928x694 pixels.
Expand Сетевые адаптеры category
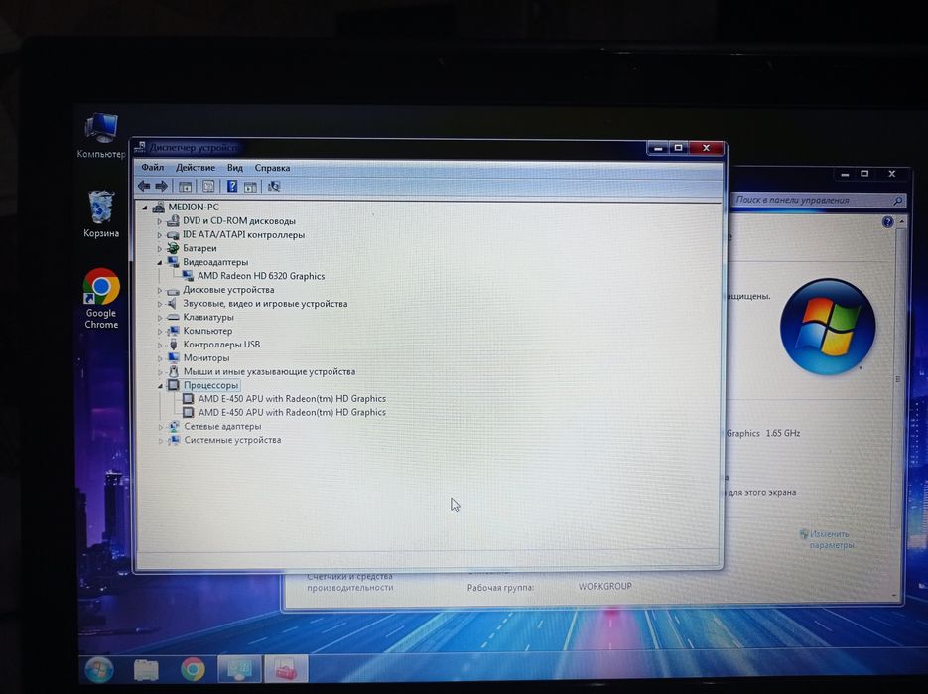(x=161, y=427)
